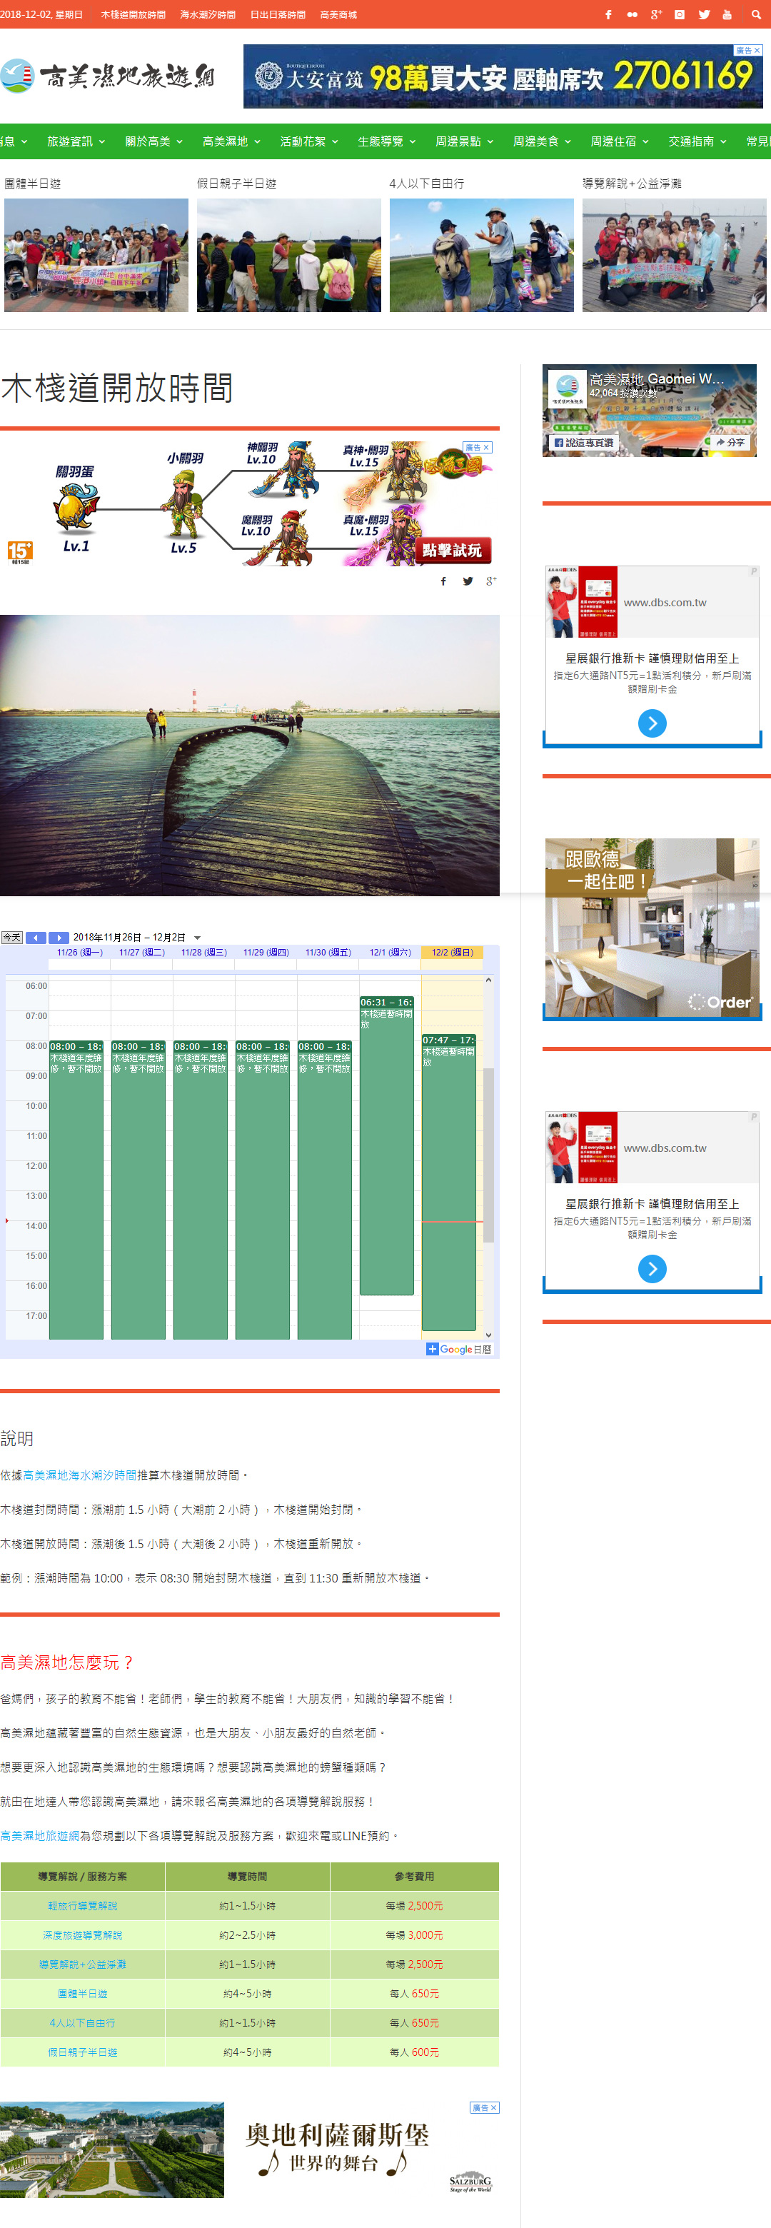Click the Google Calendar plus icon

432,1349
